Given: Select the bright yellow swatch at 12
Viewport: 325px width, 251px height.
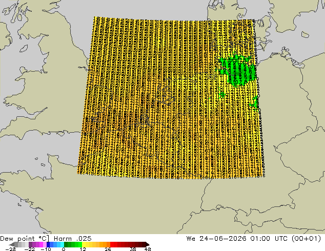Looking at the screenshot, I should coord(84,244).
